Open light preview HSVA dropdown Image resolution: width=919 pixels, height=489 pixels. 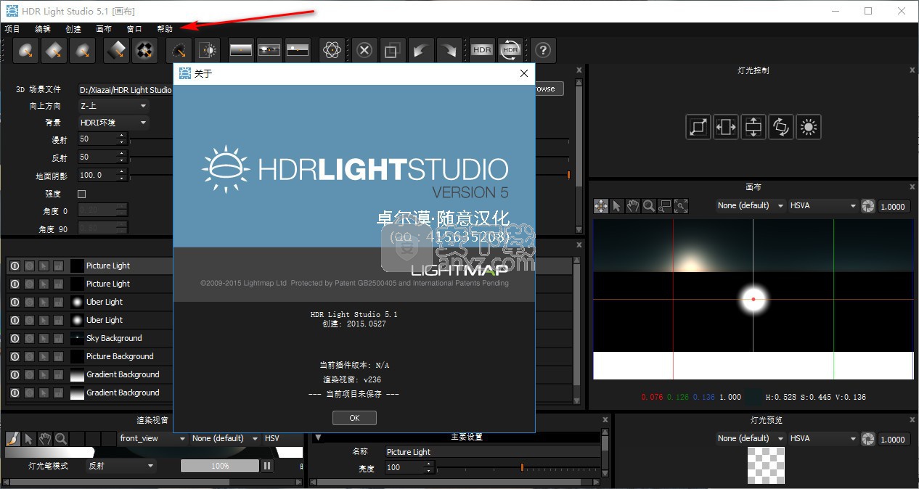(823, 438)
